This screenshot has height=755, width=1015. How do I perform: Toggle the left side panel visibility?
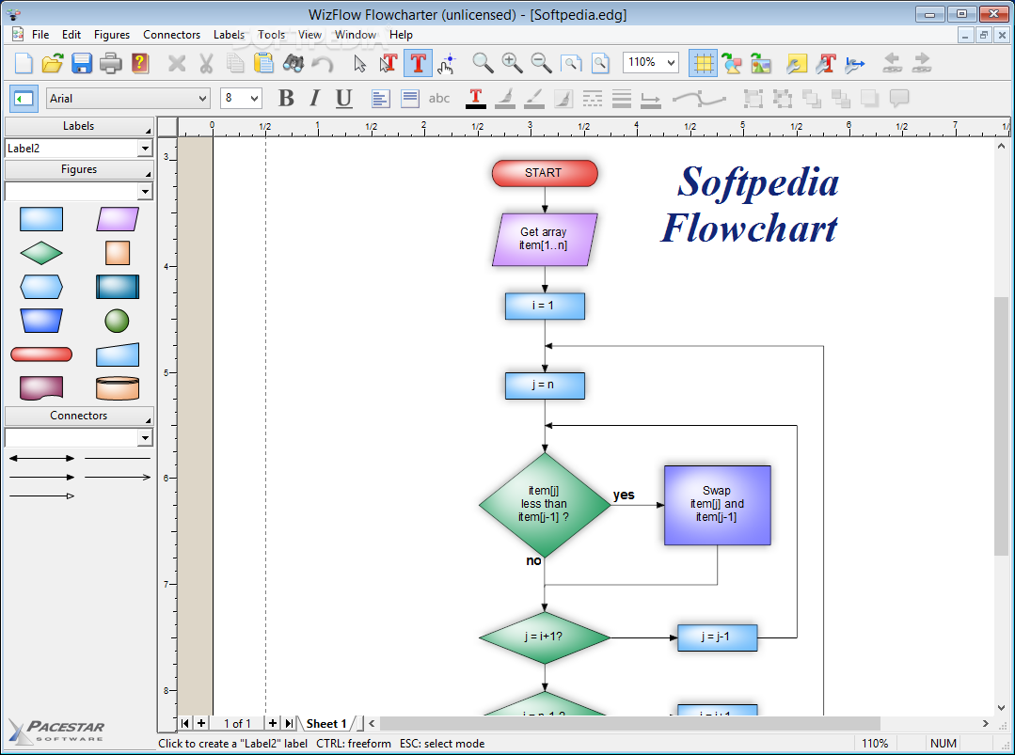click(x=24, y=99)
